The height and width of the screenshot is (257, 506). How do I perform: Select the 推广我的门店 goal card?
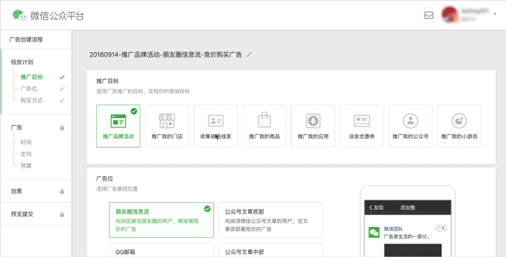coord(167,126)
